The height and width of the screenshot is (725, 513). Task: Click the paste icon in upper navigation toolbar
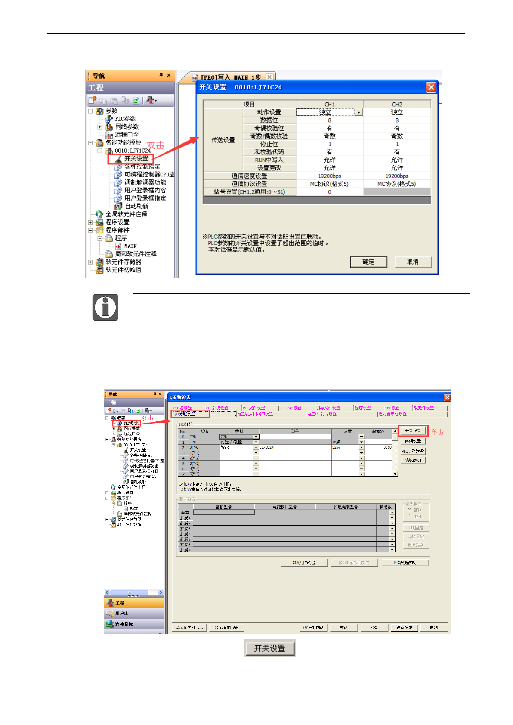point(114,101)
